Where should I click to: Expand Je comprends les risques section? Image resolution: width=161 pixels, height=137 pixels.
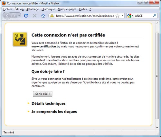click(54, 112)
